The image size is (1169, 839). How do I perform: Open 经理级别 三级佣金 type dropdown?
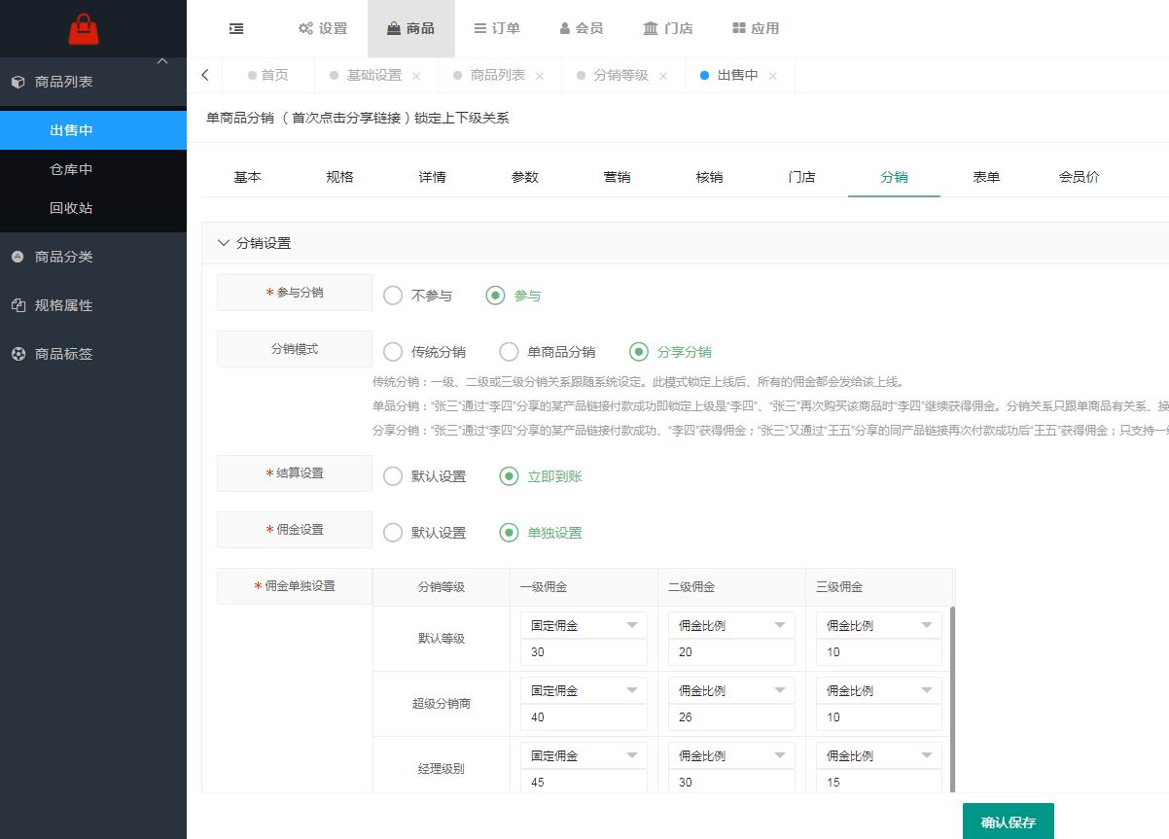point(879,755)
